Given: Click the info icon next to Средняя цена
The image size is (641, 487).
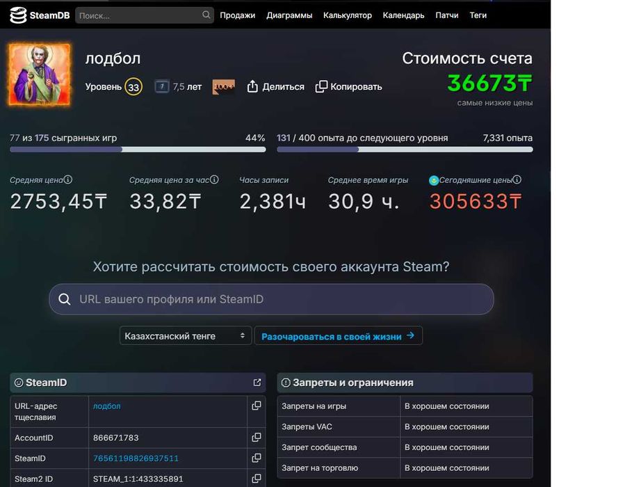Looking at the screenshot, I should 68,179.
